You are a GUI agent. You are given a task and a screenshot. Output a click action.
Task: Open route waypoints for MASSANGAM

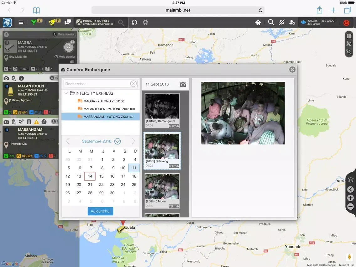click(21, 122)
